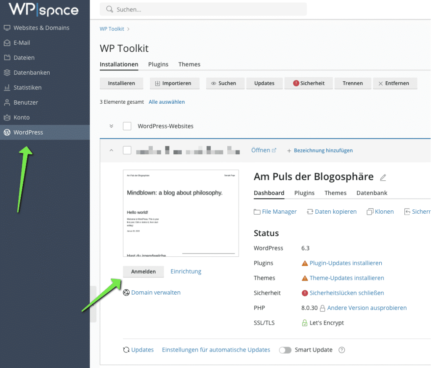The width and height of the screenshot is (431, 368).
Task: Click Alle auswählen link
Action: point(167,102)
